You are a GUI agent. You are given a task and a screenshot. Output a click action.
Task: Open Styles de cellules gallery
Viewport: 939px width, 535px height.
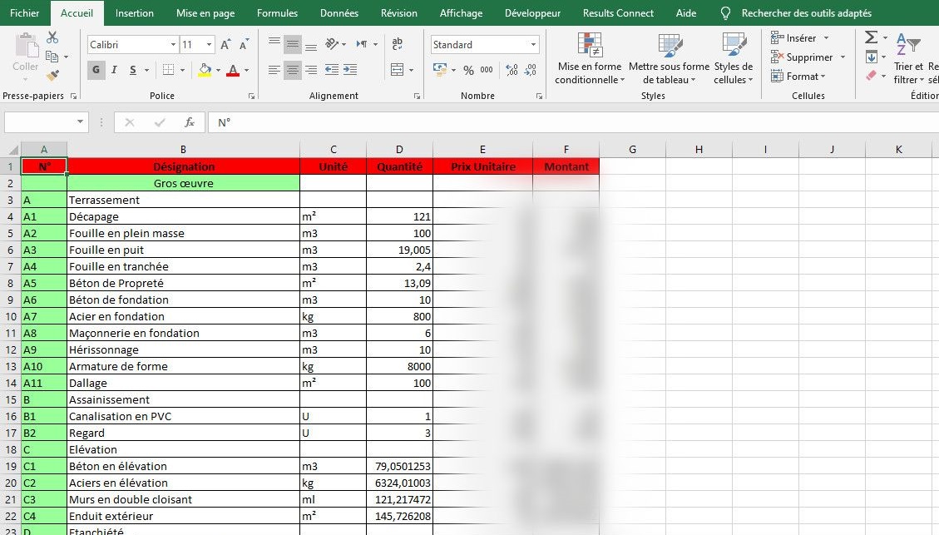pyautogui.click(x=734, y=59)
